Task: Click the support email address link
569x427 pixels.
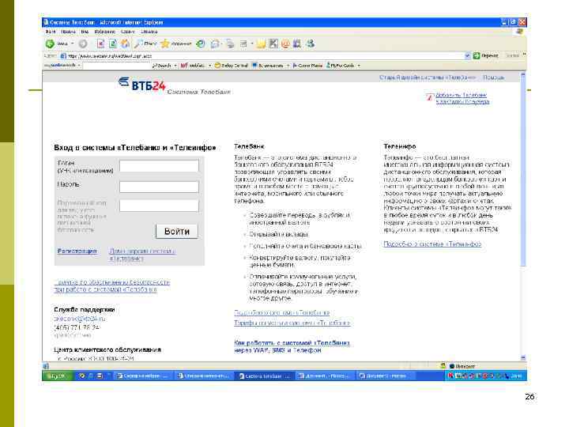Action: point(80,319)
